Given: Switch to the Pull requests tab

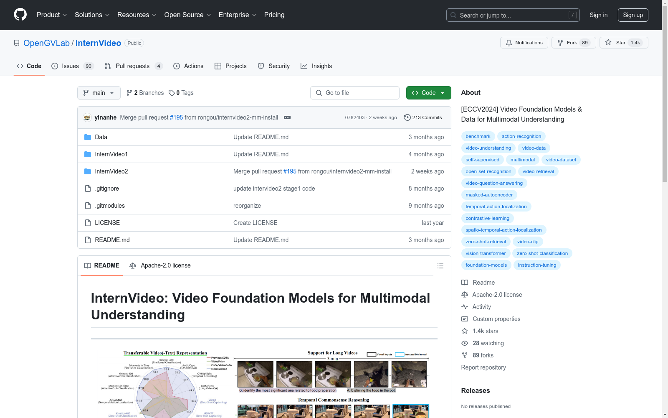Looking at the screenshot, I should (133, 66).
